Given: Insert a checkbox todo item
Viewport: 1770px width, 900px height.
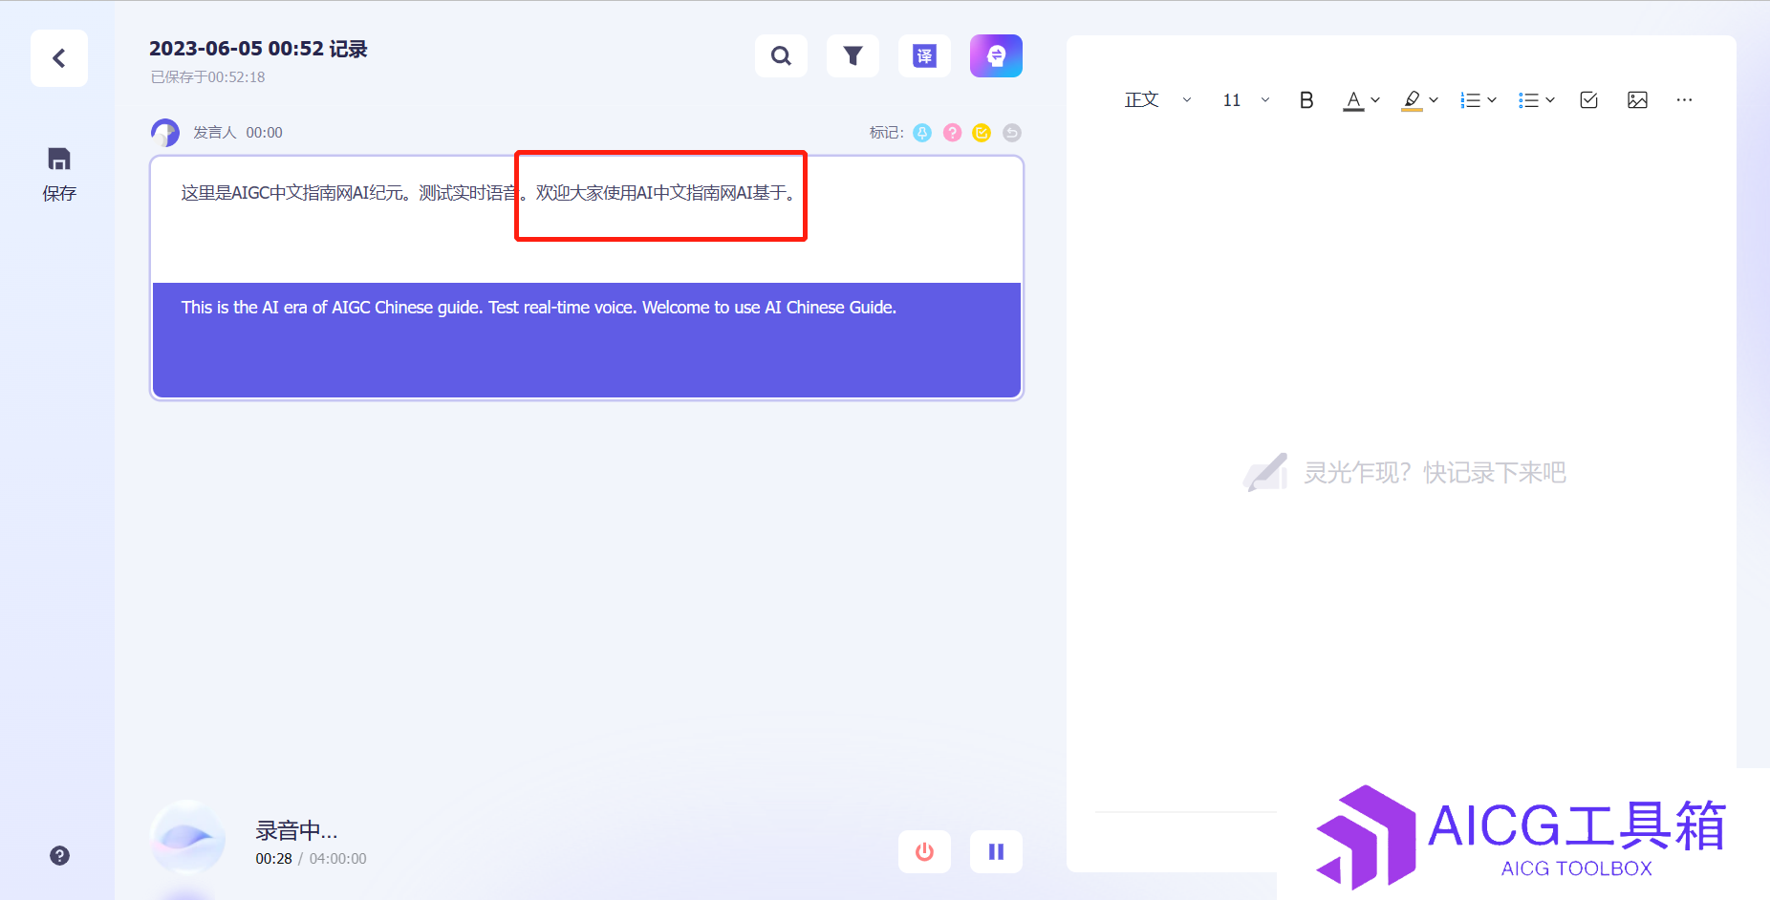Looking at the screenshot, I should [x=1589, y=99].
